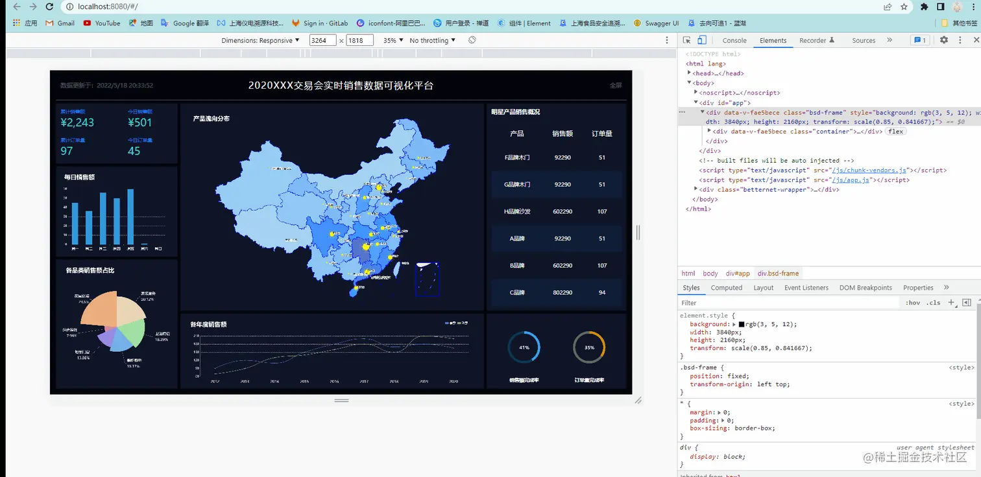Image resolution: width=981 pixels, height=477 pixels.
Task: Reload the page with the refresh icon
Action: pyautogui.click(x=49, y=6)
